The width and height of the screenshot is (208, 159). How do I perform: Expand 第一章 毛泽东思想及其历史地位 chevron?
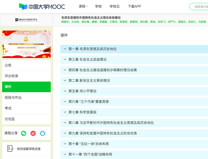pyautogui.click(x=65, y=49)
